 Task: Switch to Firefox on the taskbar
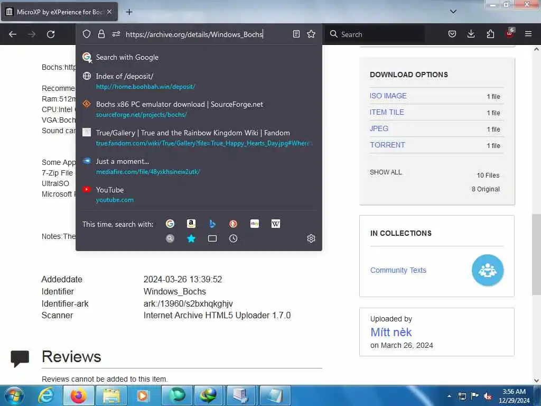pyautogui.click(x=79, y=395)
